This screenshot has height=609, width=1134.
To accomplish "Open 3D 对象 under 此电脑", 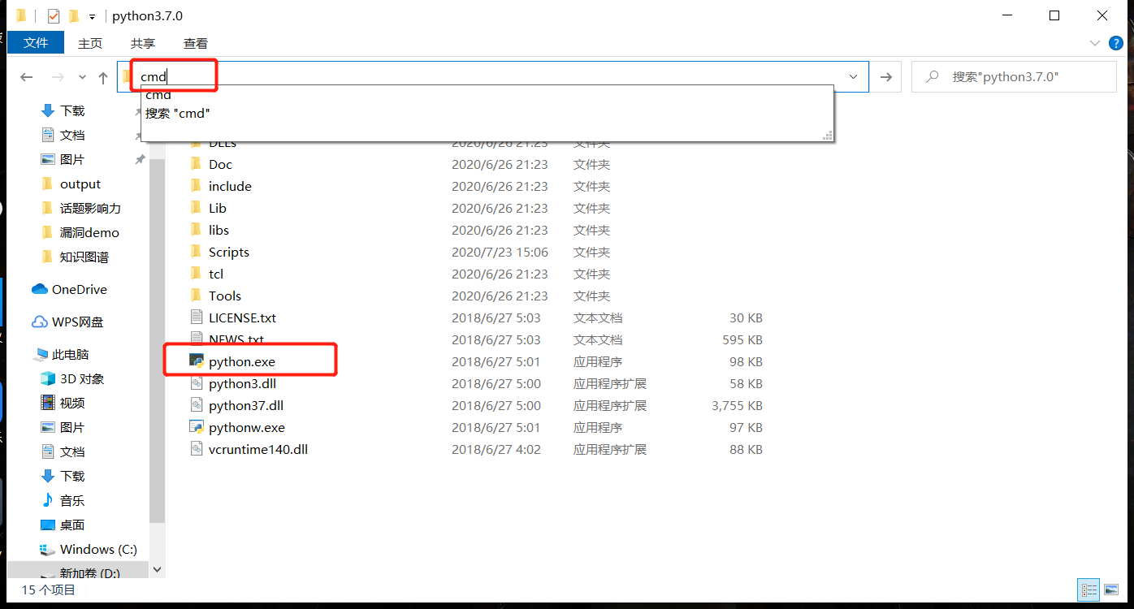I will [82, 378].
